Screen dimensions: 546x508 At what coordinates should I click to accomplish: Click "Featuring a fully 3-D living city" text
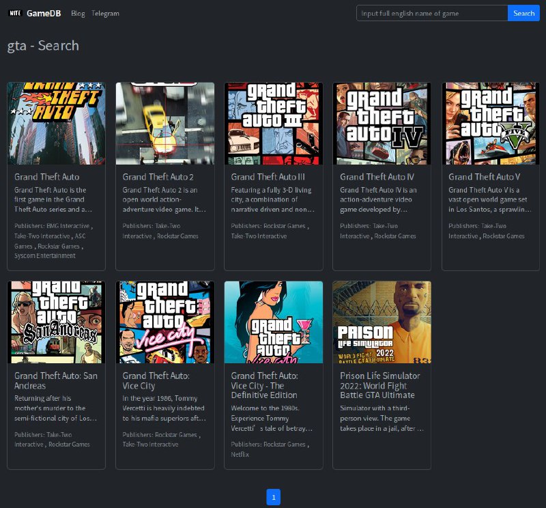(272, 199)
